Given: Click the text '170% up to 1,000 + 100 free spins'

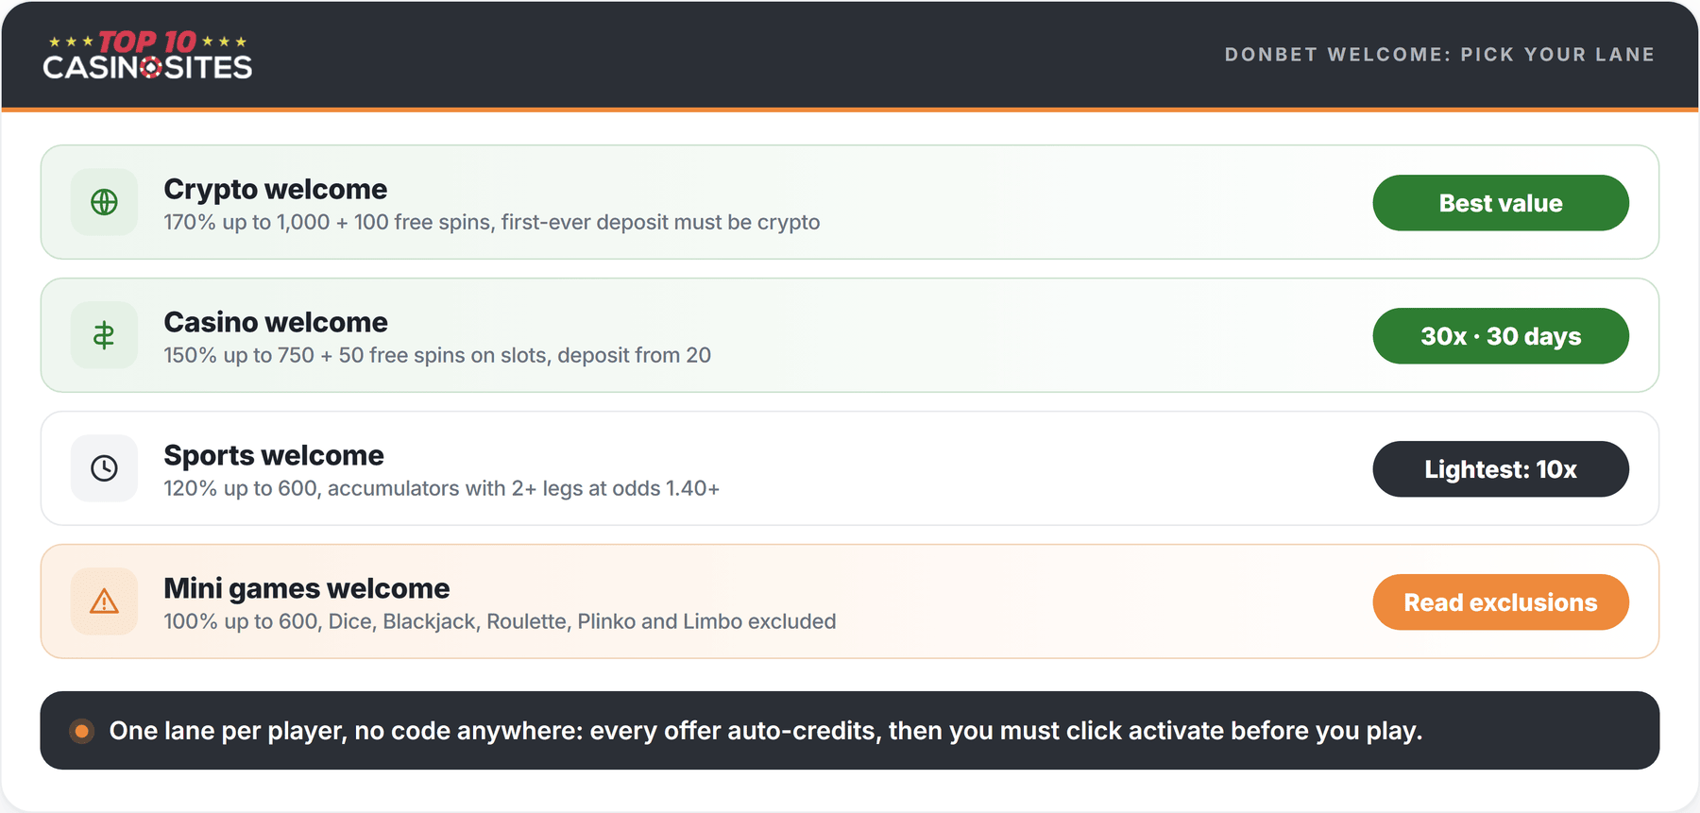Looking at the screenshot, I should pyautogui.click(x=328, y=223).
